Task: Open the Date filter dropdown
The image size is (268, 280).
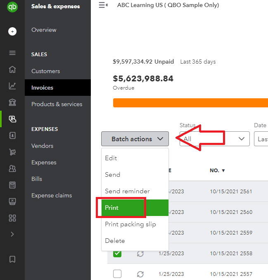Action: point(261,139)
